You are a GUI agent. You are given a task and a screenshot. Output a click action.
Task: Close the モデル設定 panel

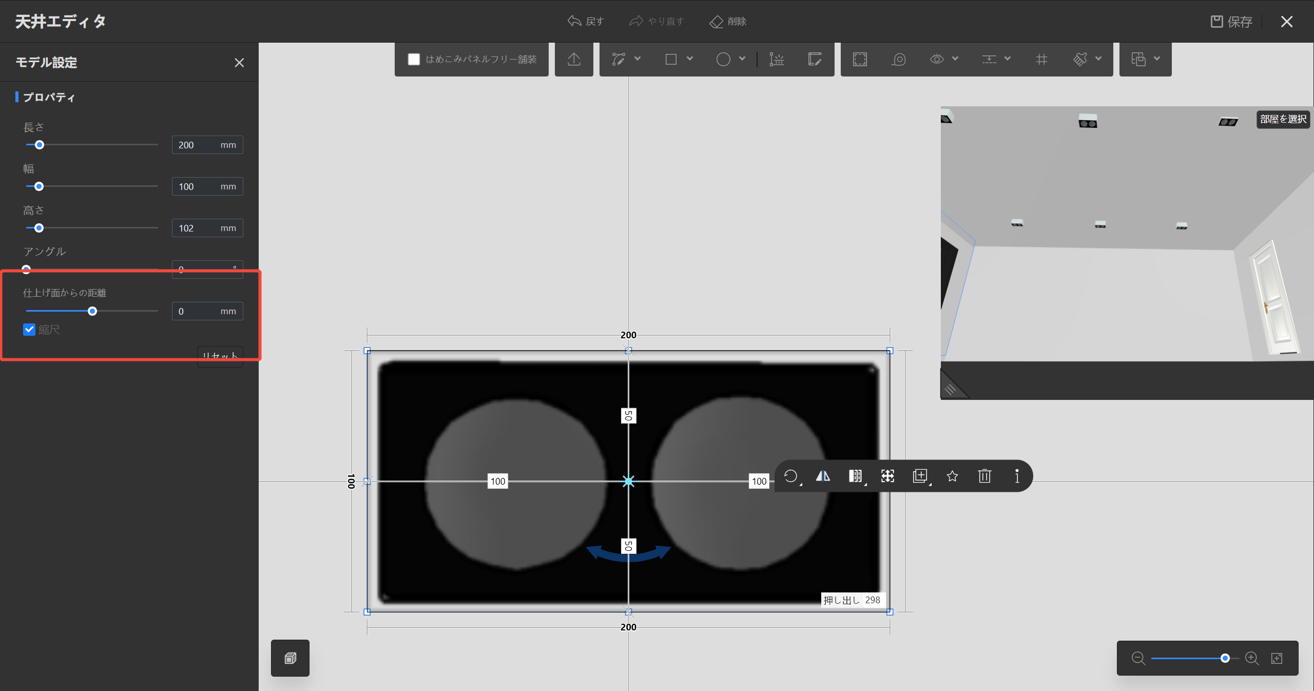pos(239,63)
